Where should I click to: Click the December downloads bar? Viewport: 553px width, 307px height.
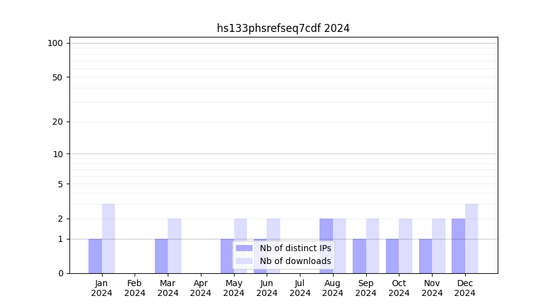(471, 238)
